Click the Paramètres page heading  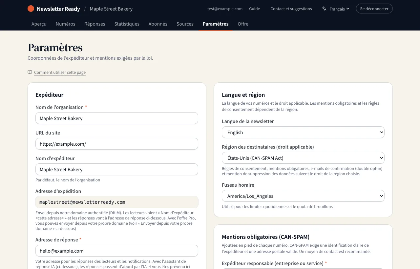(x=55, y=48)
